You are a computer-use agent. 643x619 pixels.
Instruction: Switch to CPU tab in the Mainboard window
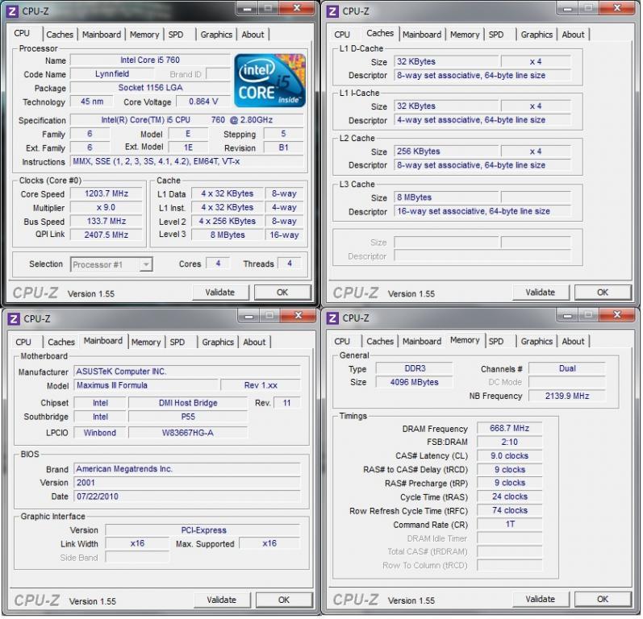pos(23,342)
